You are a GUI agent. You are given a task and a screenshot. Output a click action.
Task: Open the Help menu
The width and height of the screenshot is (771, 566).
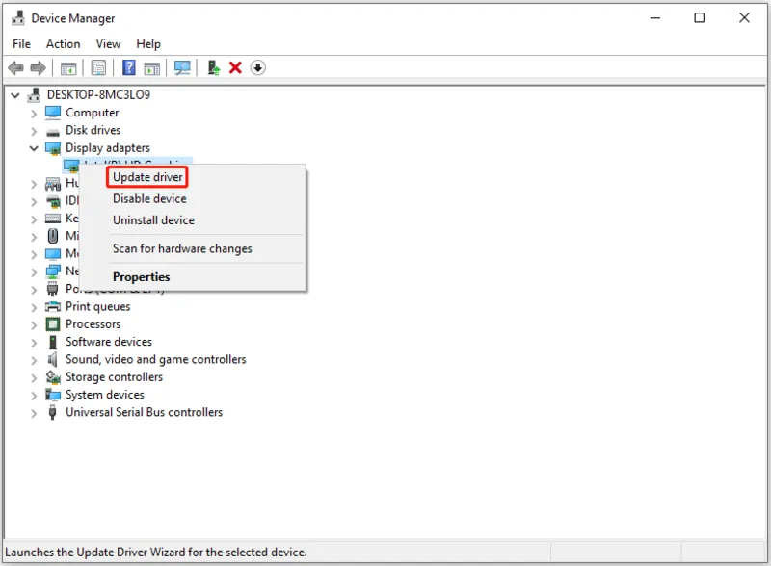tap(148, 44)
